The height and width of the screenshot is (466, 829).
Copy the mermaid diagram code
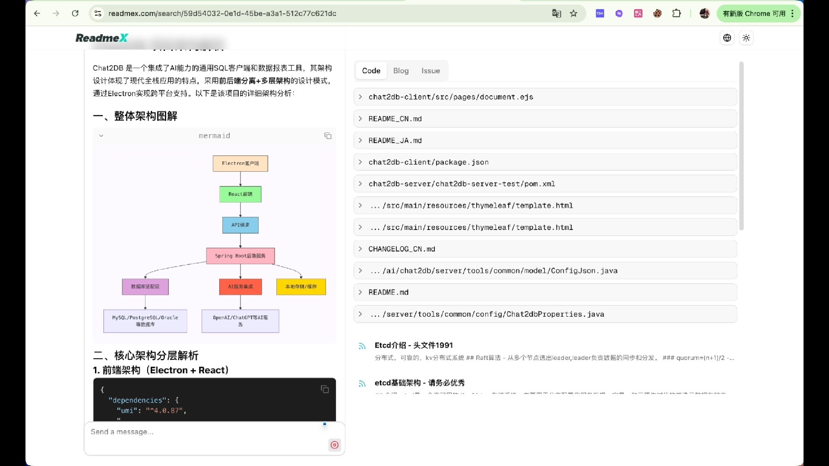click(328, 136)
